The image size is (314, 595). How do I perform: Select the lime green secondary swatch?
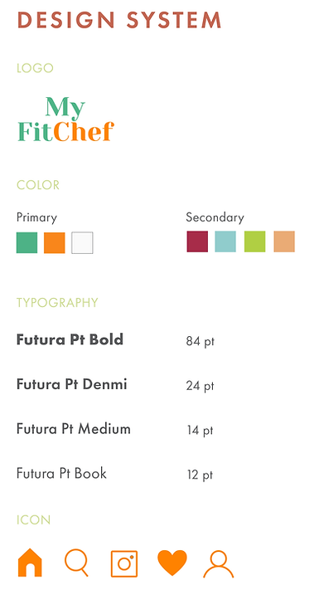[x=254, y=241]
